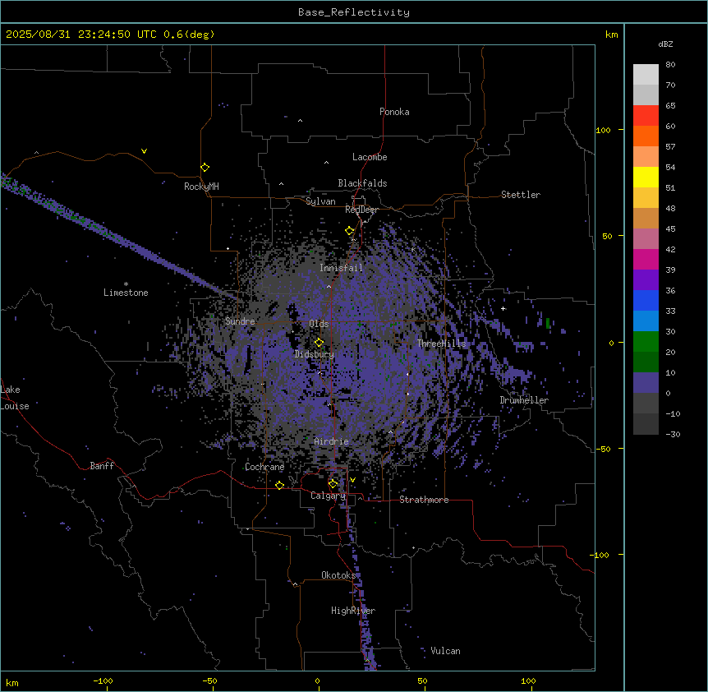
Task: Click the Blackfalds city label
Action: [x=362, y=183]
